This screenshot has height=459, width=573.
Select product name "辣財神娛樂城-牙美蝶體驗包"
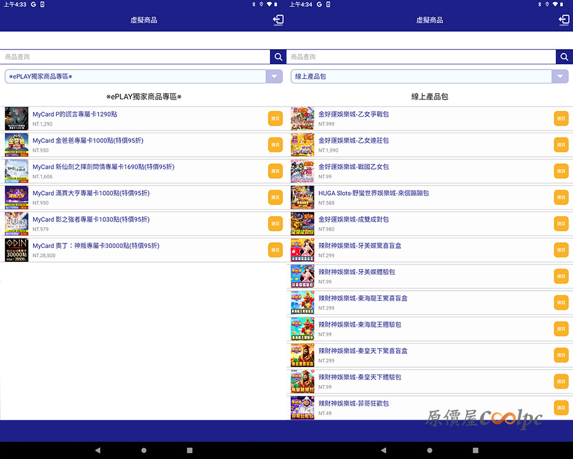pyautogui.click(x=357, y=272)
